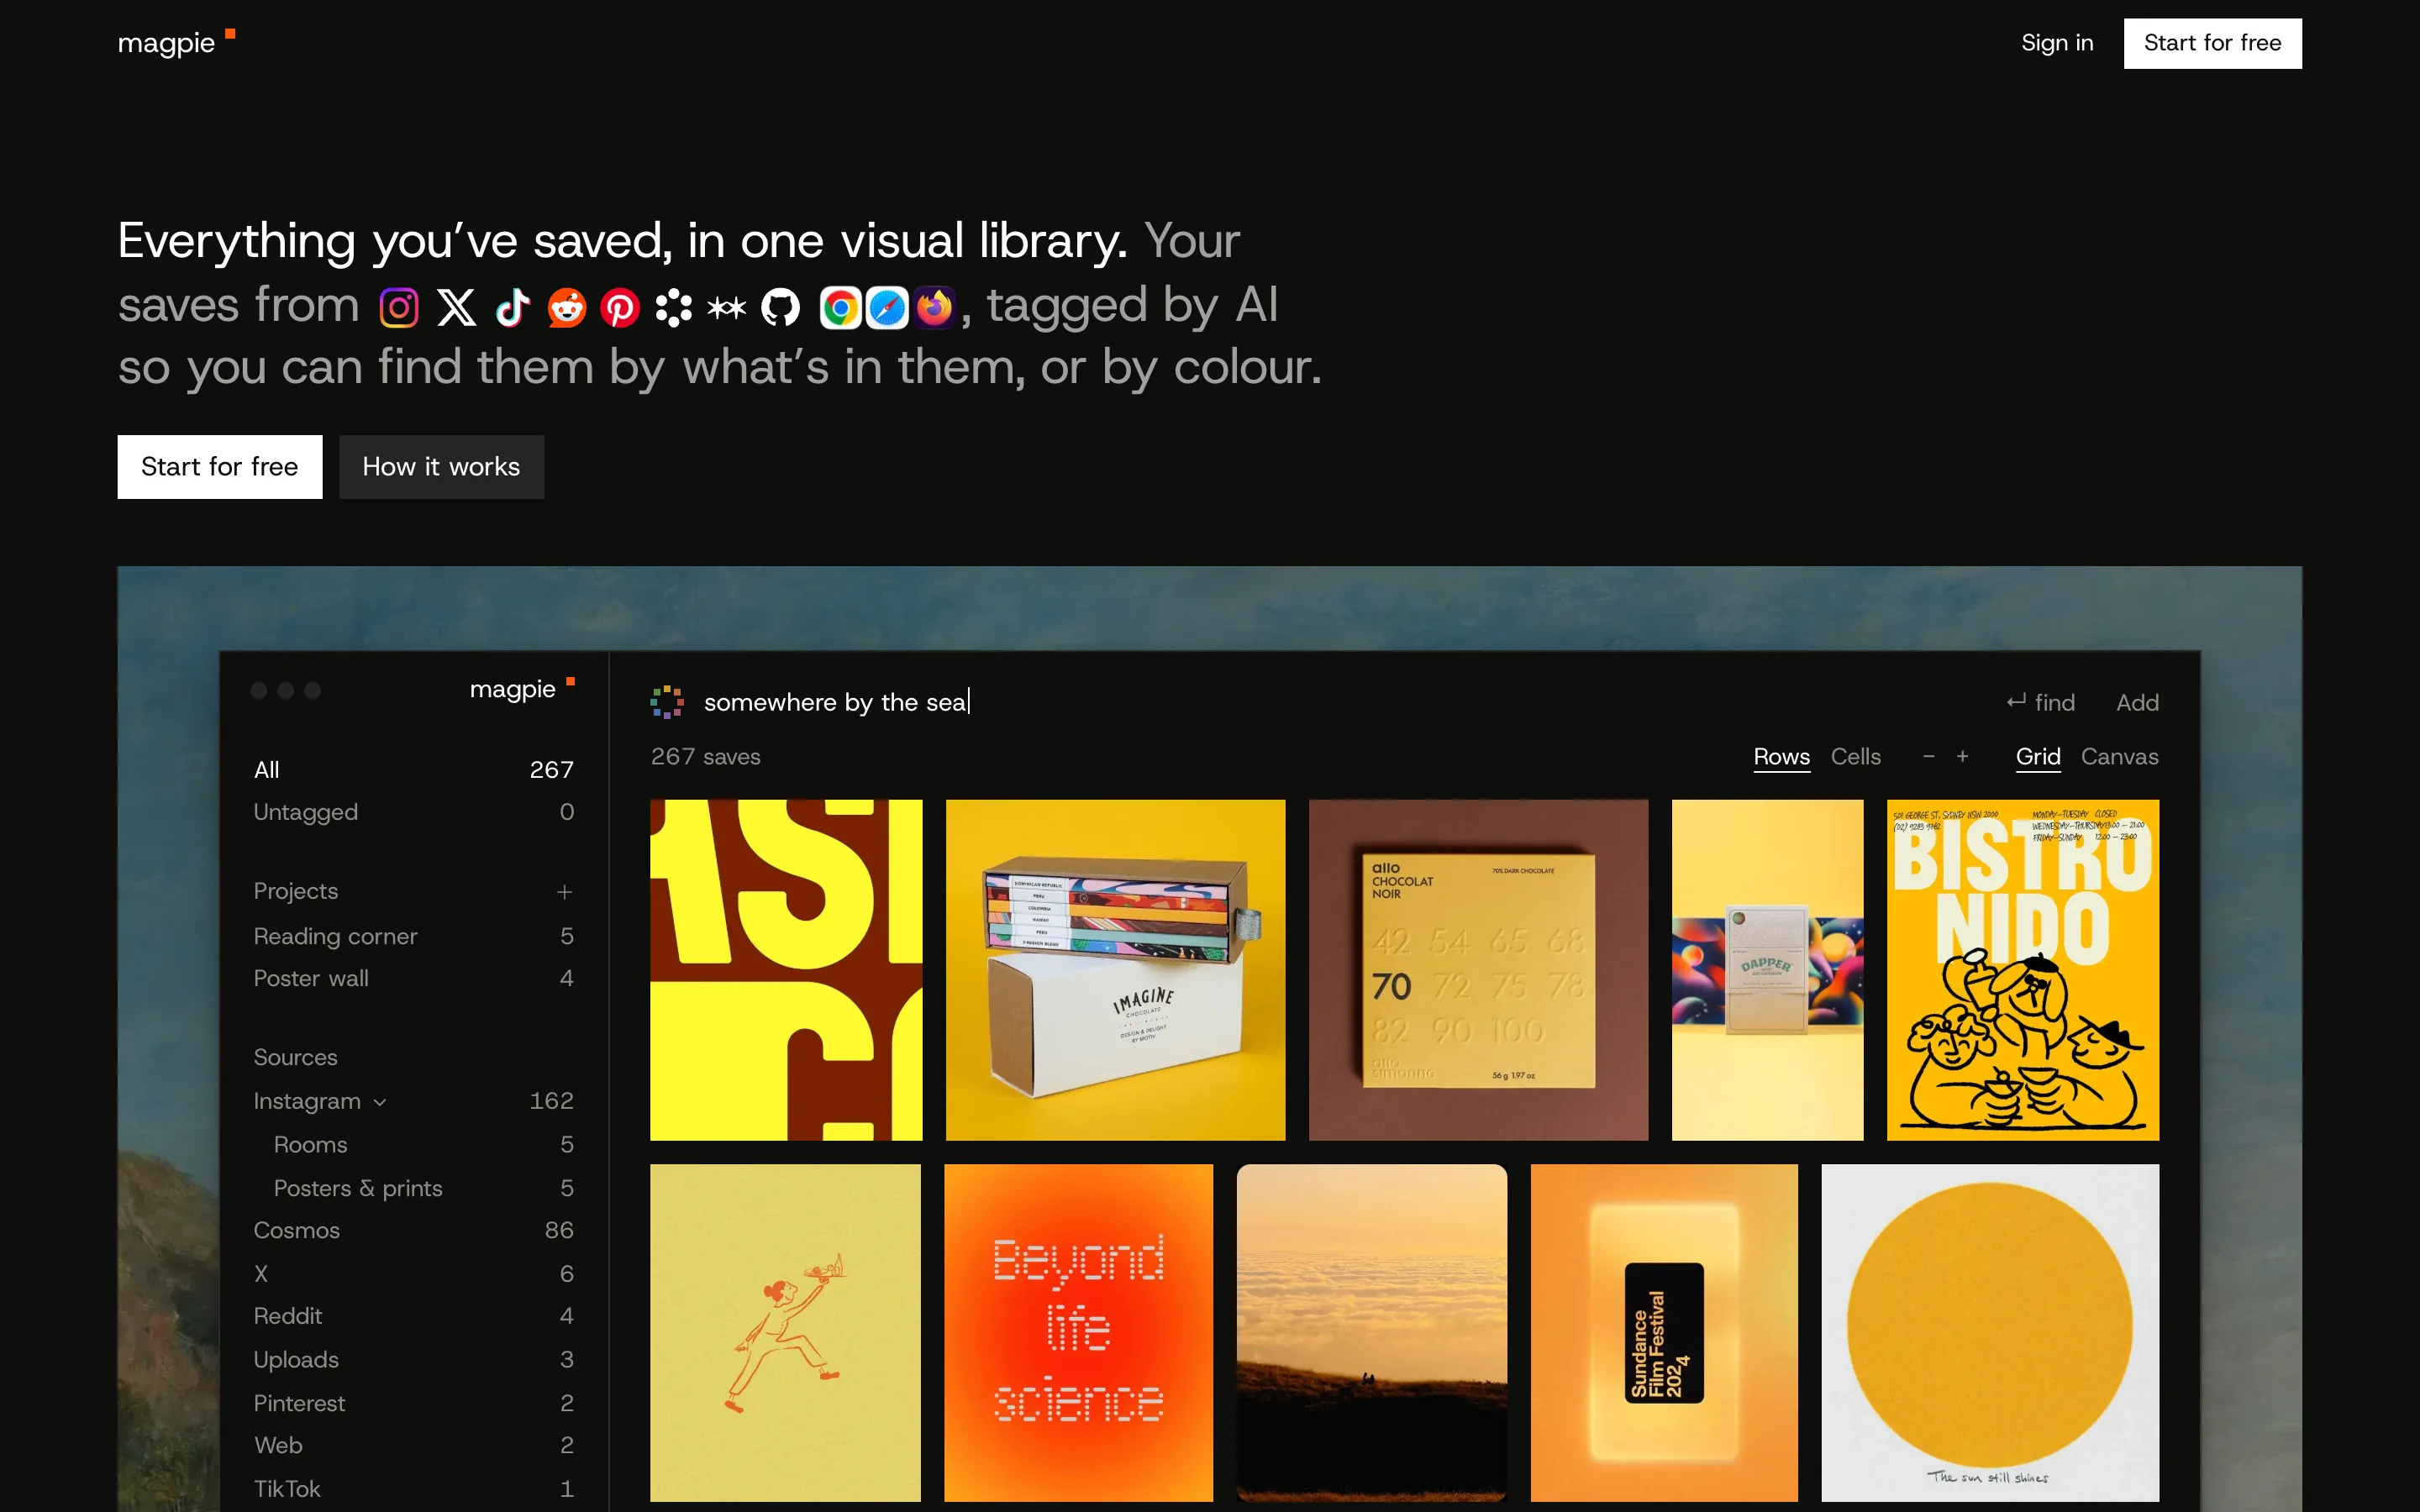Click the GitHub icon in the headline

(781, 308)
